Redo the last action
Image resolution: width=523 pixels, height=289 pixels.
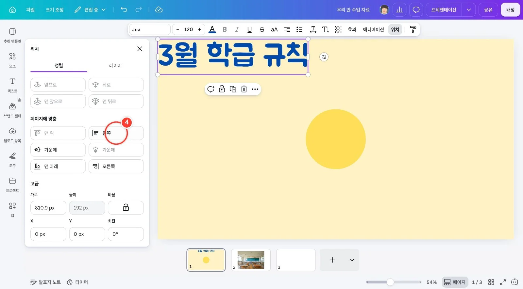coord(139,9)
